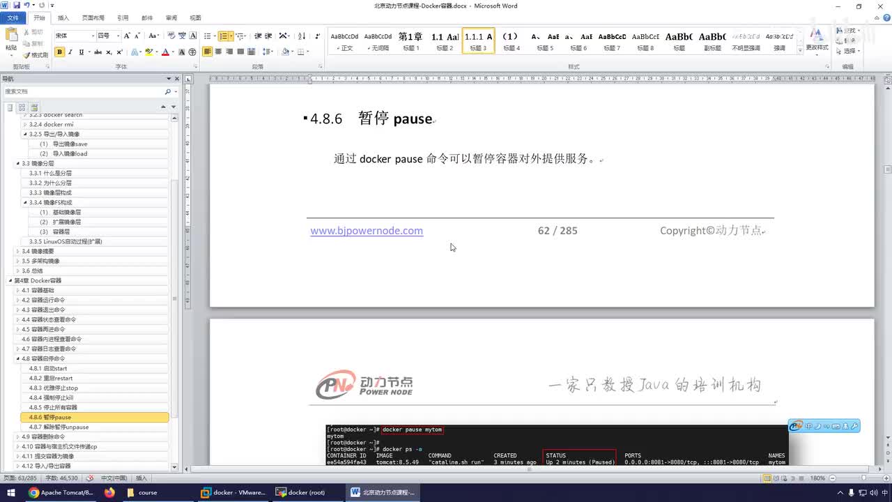Switch to the Page Layout (页面布局) tab

click(x=93, y=18)
